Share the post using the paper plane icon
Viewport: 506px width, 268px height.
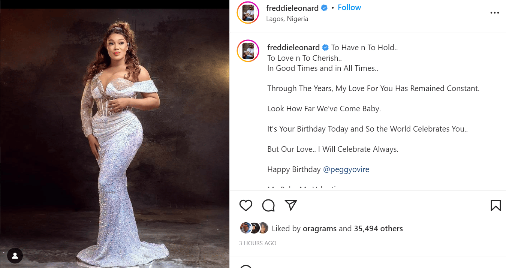(291, 205)
